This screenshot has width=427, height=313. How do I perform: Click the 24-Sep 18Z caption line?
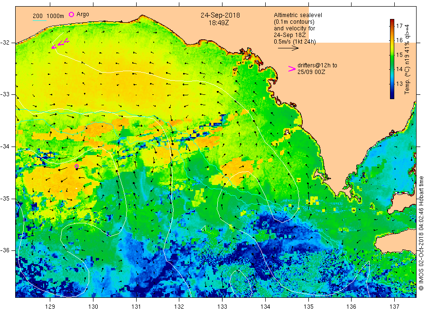(290, 35)
